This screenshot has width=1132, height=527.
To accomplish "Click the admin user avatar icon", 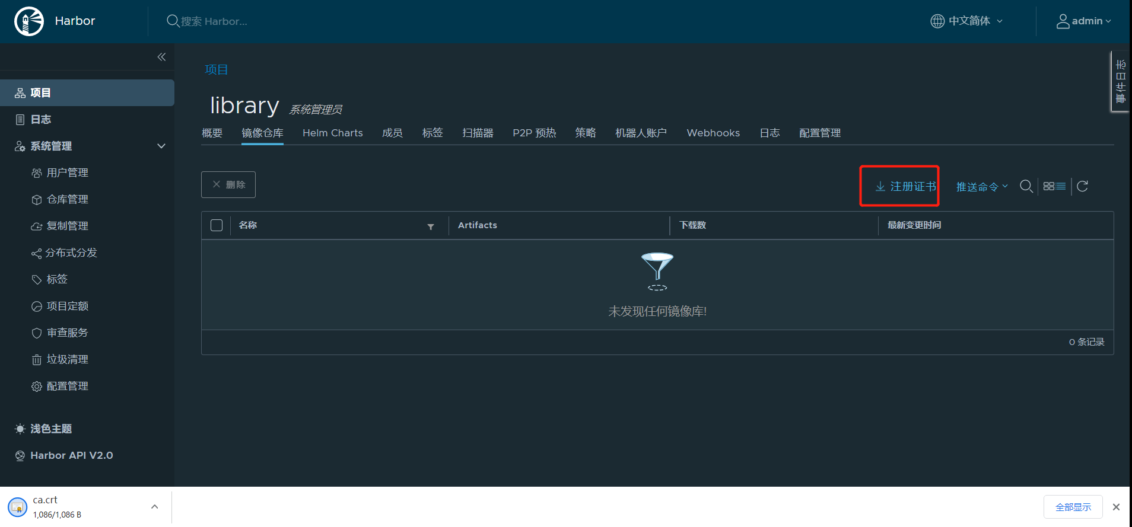I will click(x=1063, y=21).
